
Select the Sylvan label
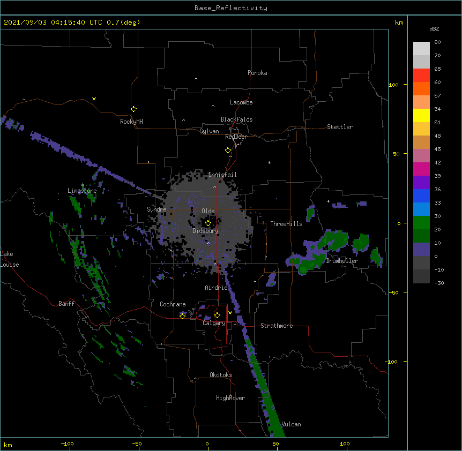[209, 131]
